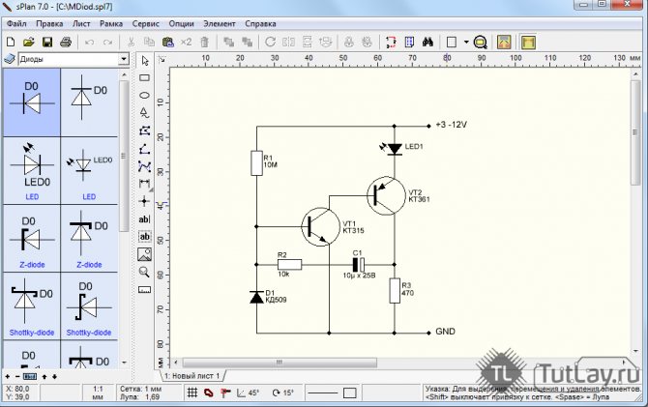648x407 pixels.
Task: Select the text 'ab|' tool
Action: [x=144, y=219]
